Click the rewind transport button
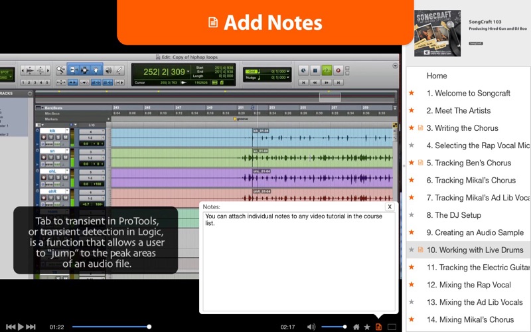Image resolution: width=531 pixels, height=332 pixels. tap(315, 82)
